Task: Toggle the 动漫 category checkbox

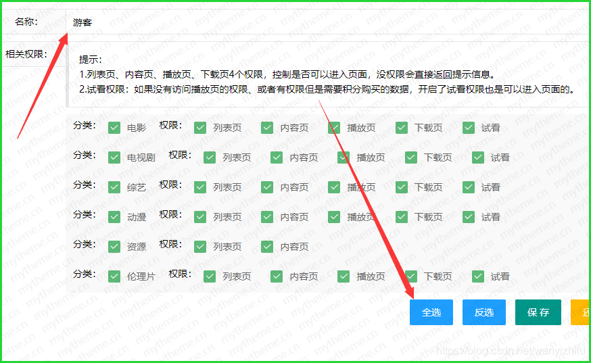Action: click(x=114, y=217)
